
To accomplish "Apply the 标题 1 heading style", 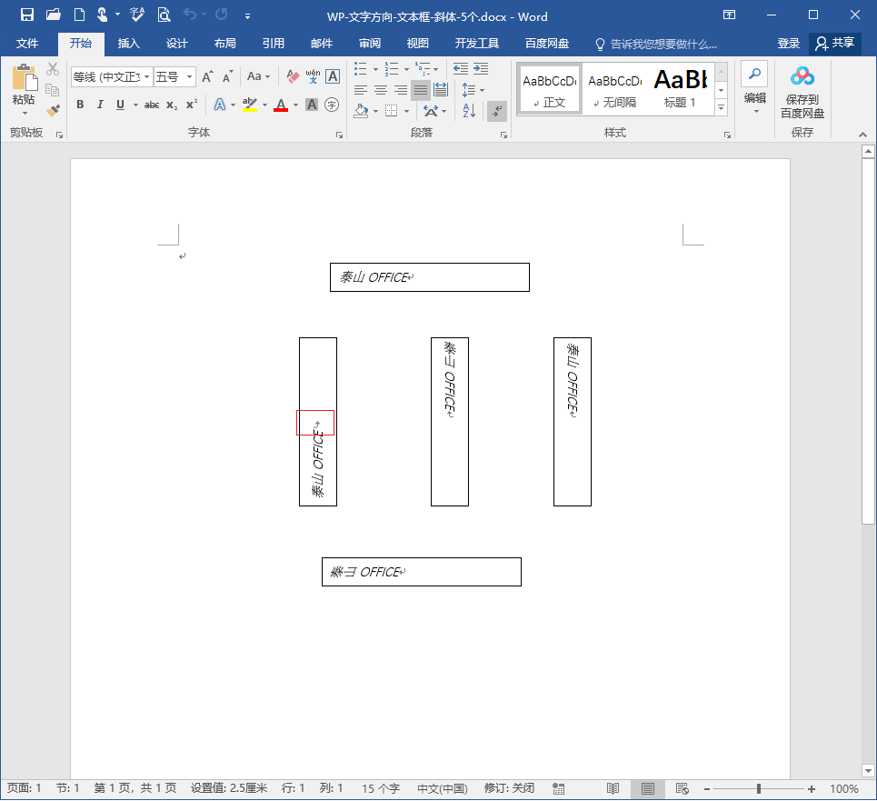I will [680, 89].
